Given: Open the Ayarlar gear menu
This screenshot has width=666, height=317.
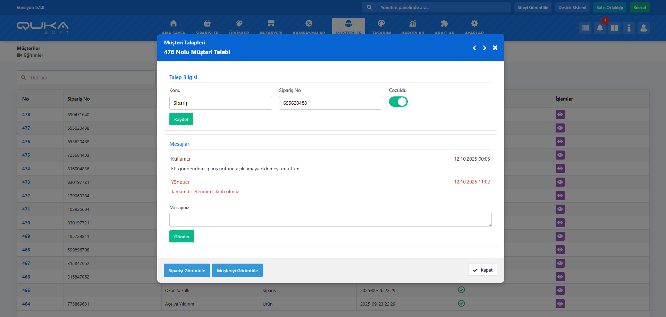Looking at the screenshot, I should pyautogui.click(x=474, y=27).
